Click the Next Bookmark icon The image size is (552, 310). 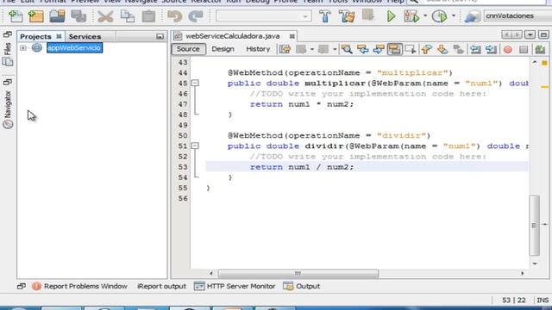pyautogui.click(x=442, y=49)
